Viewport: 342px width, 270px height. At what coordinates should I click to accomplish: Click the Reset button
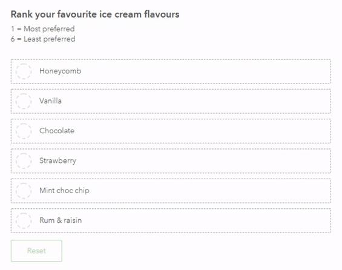[36, 251]
